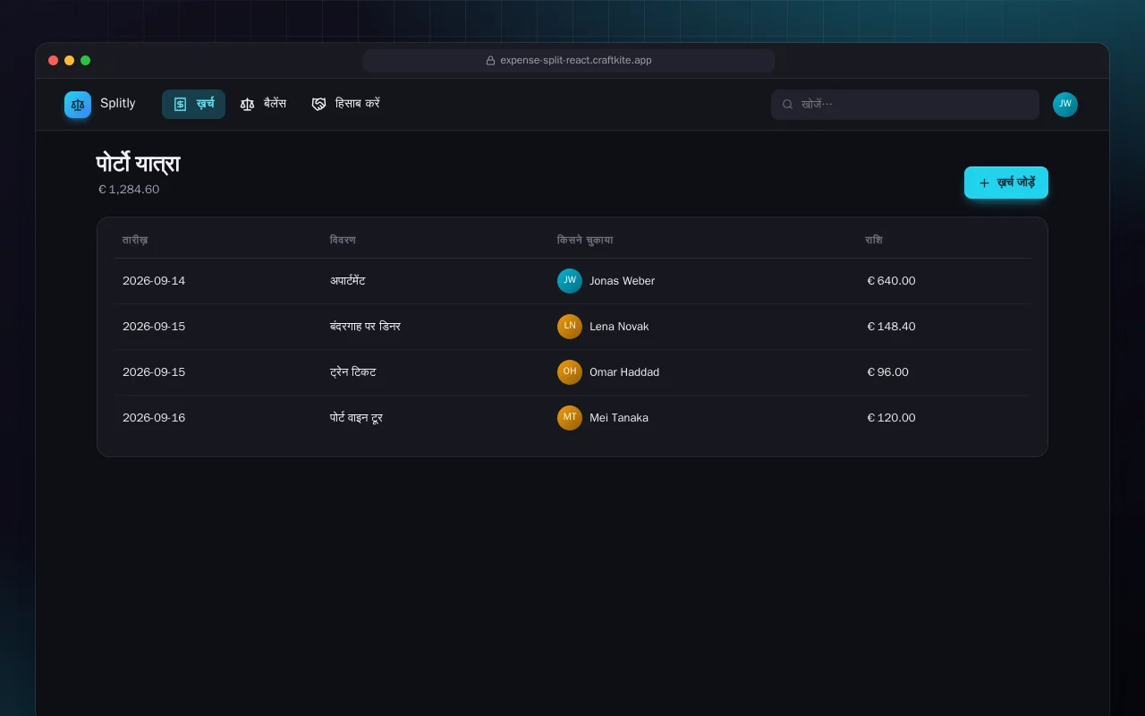Select the ट्रेन टिकट expense description
Image resolution: width=1145 pixels, height=716 pixels.
click(x=353, y=372)
